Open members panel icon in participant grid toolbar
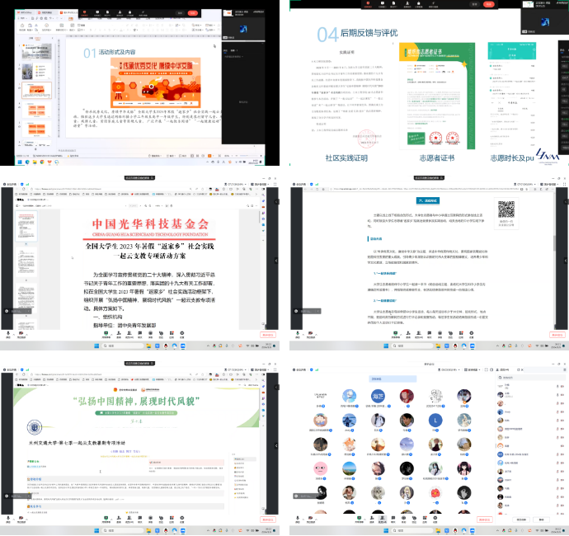 (x=381, y=519)
